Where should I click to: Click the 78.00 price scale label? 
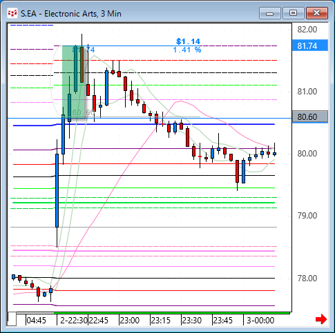click(x=307, y=278)
